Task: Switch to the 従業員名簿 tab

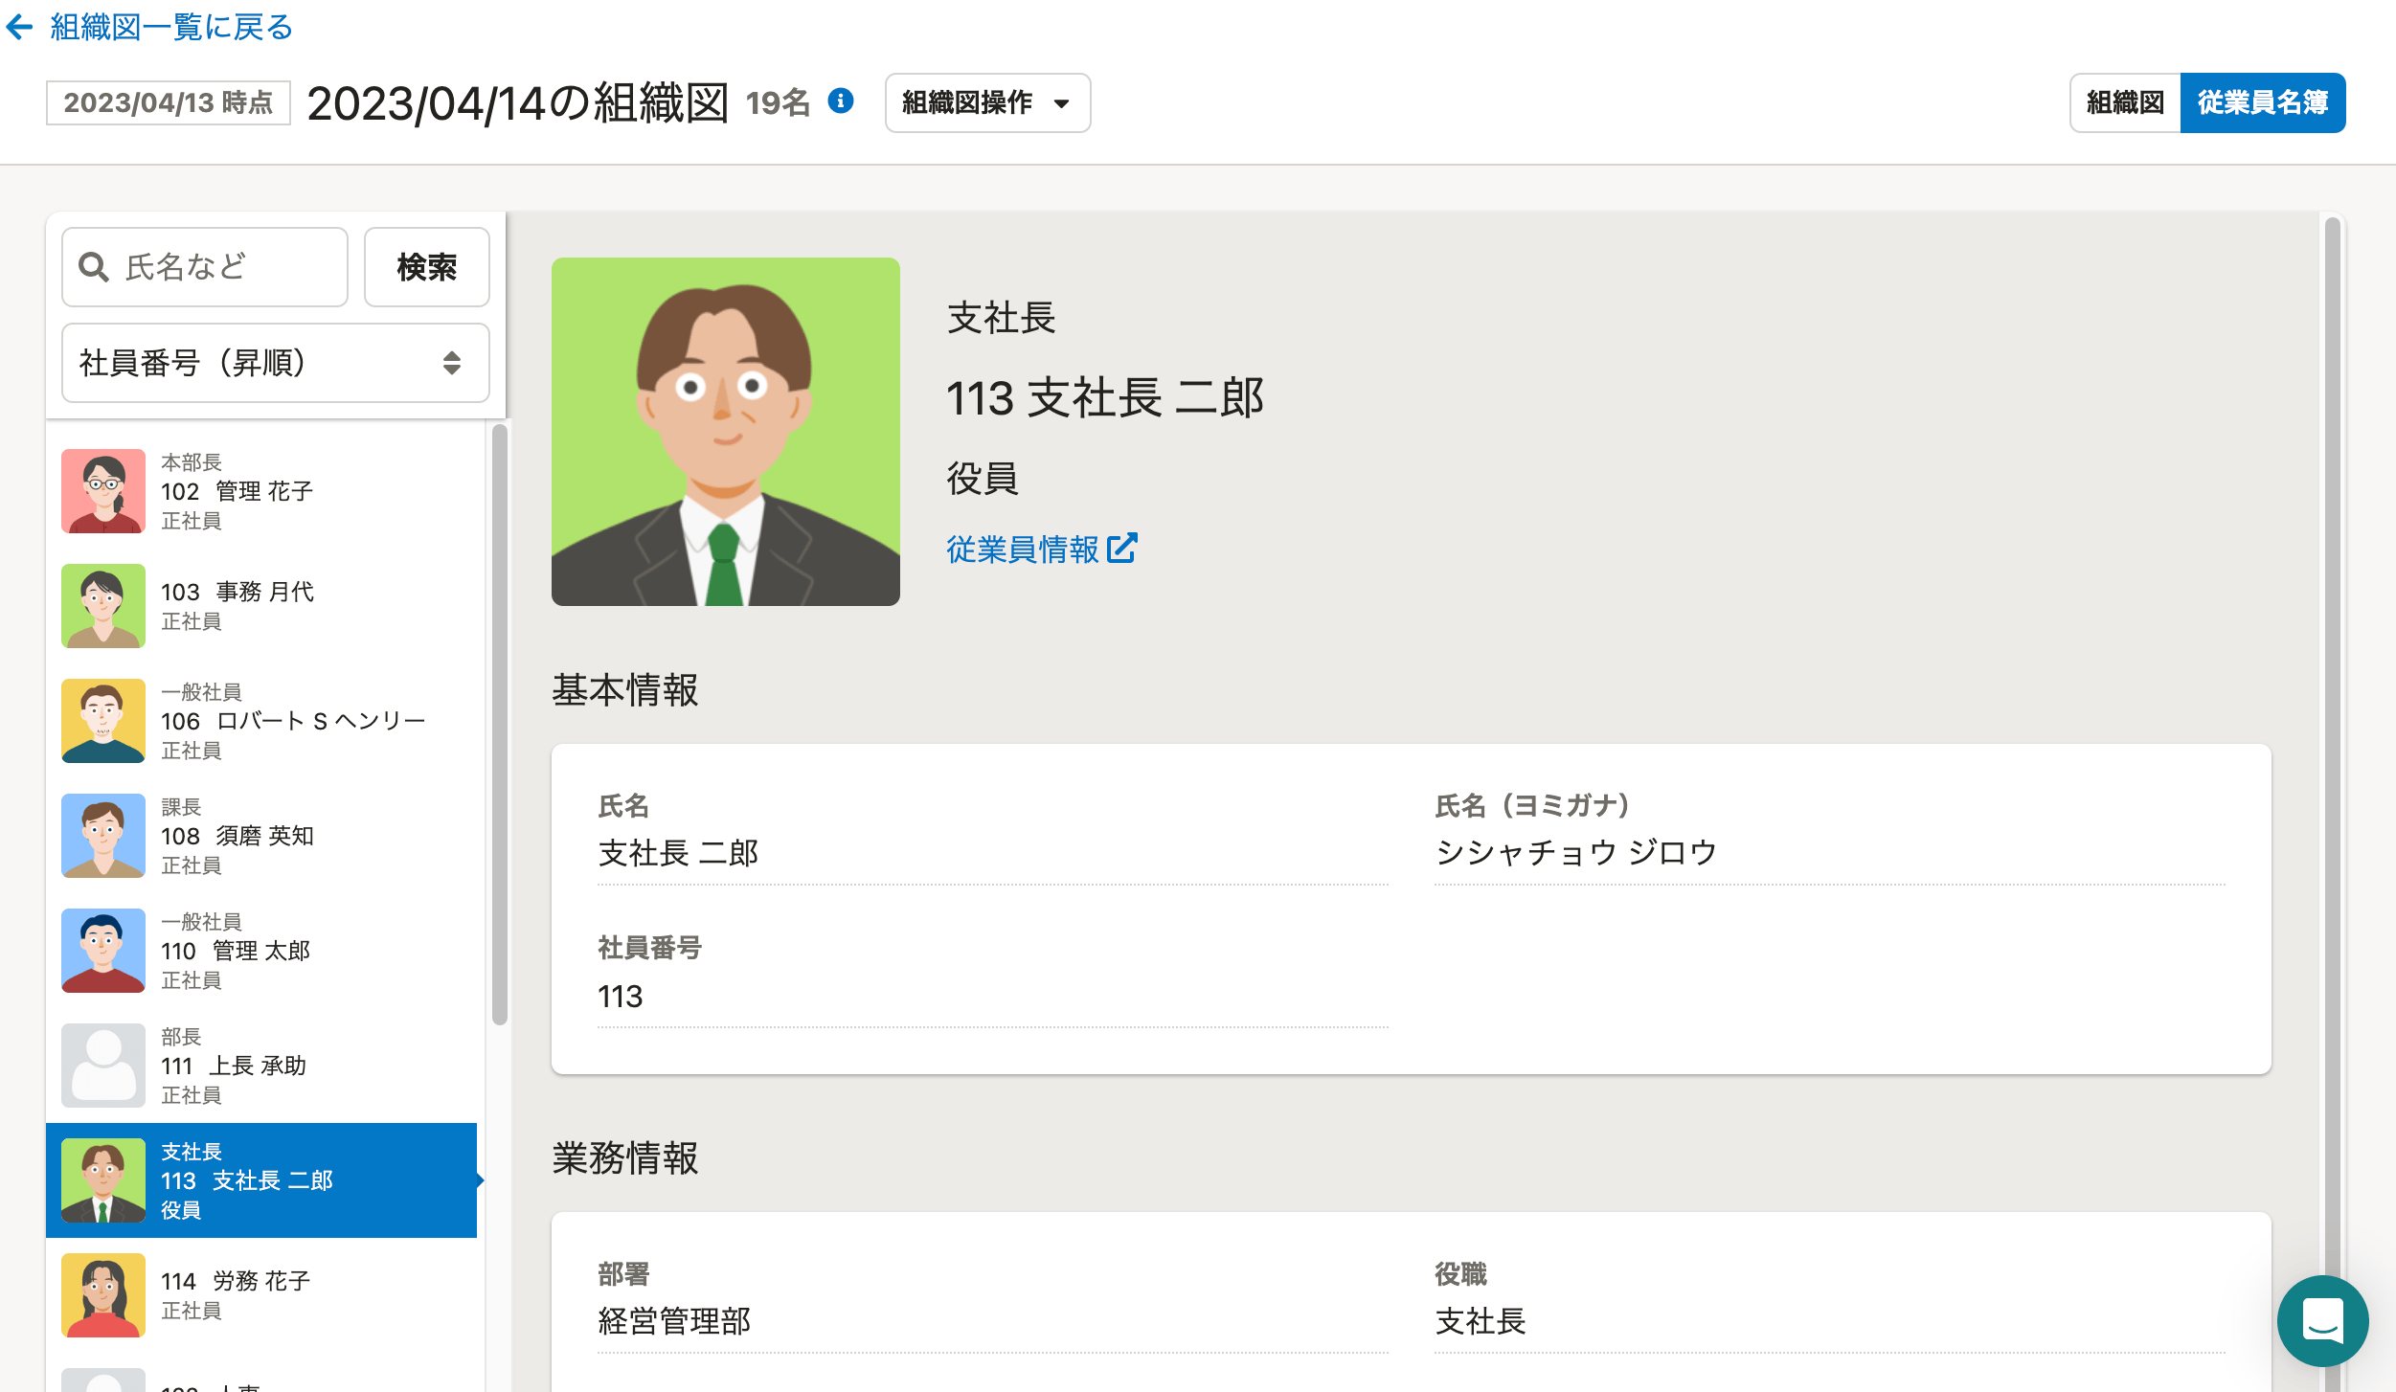Action: [x=2263, y=102]
